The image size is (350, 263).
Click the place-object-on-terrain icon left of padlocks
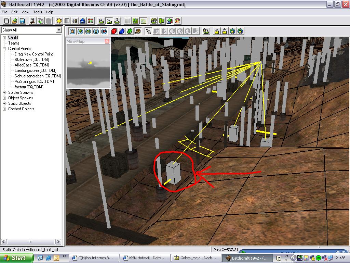tap(206, 31)
